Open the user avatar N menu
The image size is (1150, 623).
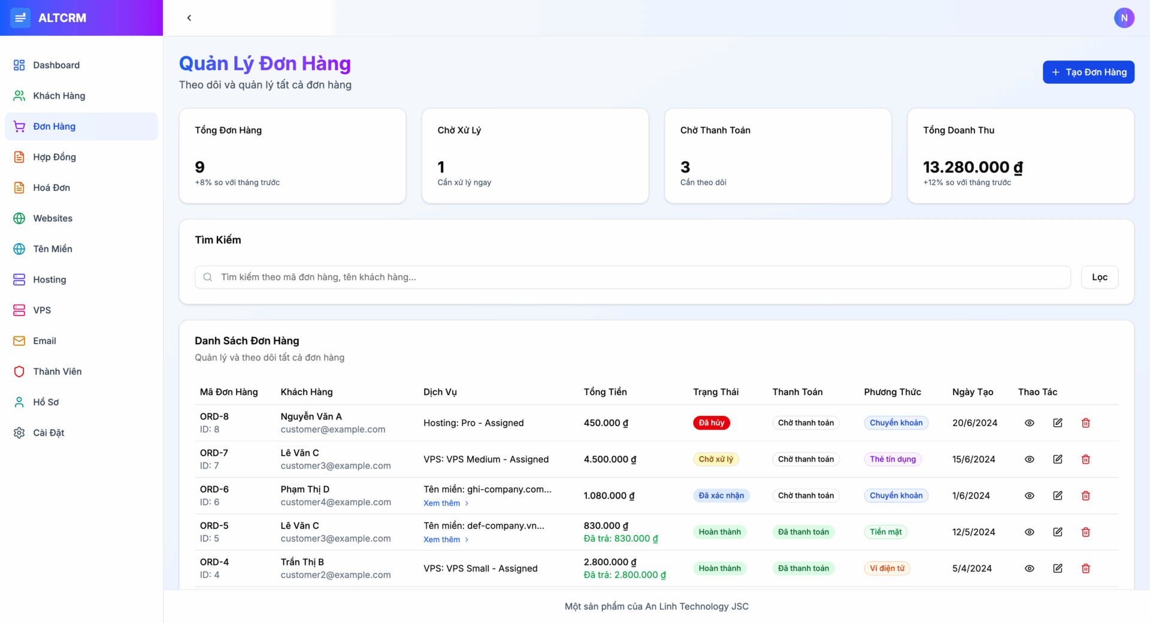click(x=1125, y=18)
